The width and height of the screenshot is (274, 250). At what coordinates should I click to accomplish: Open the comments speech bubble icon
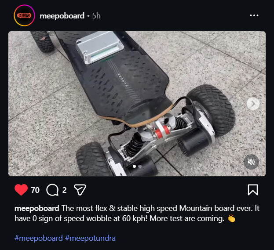point(52,190)
